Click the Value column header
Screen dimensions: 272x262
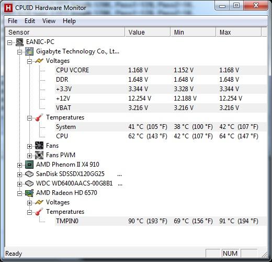[x=148, y=32]
